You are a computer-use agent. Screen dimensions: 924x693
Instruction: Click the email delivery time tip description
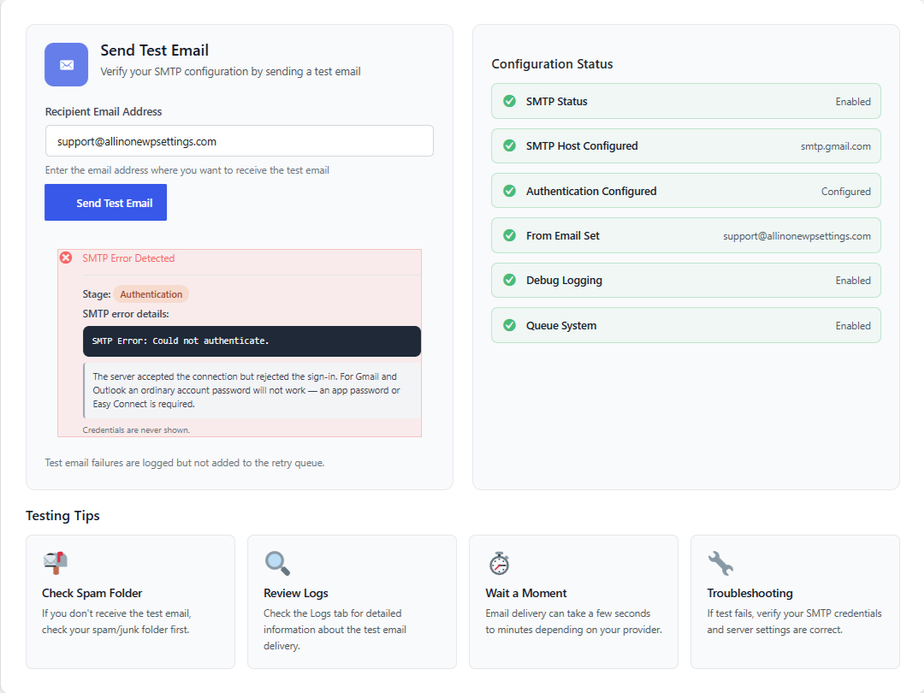(573, 622)
